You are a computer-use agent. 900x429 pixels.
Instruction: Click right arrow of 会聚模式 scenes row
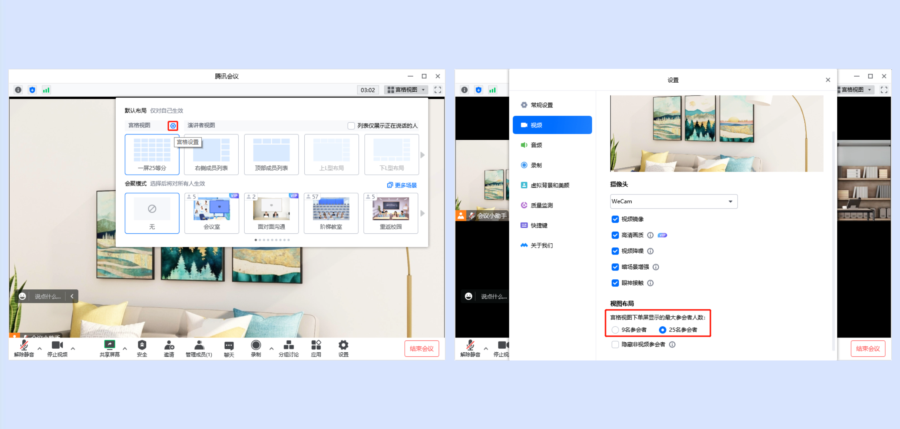click(423, 213)
